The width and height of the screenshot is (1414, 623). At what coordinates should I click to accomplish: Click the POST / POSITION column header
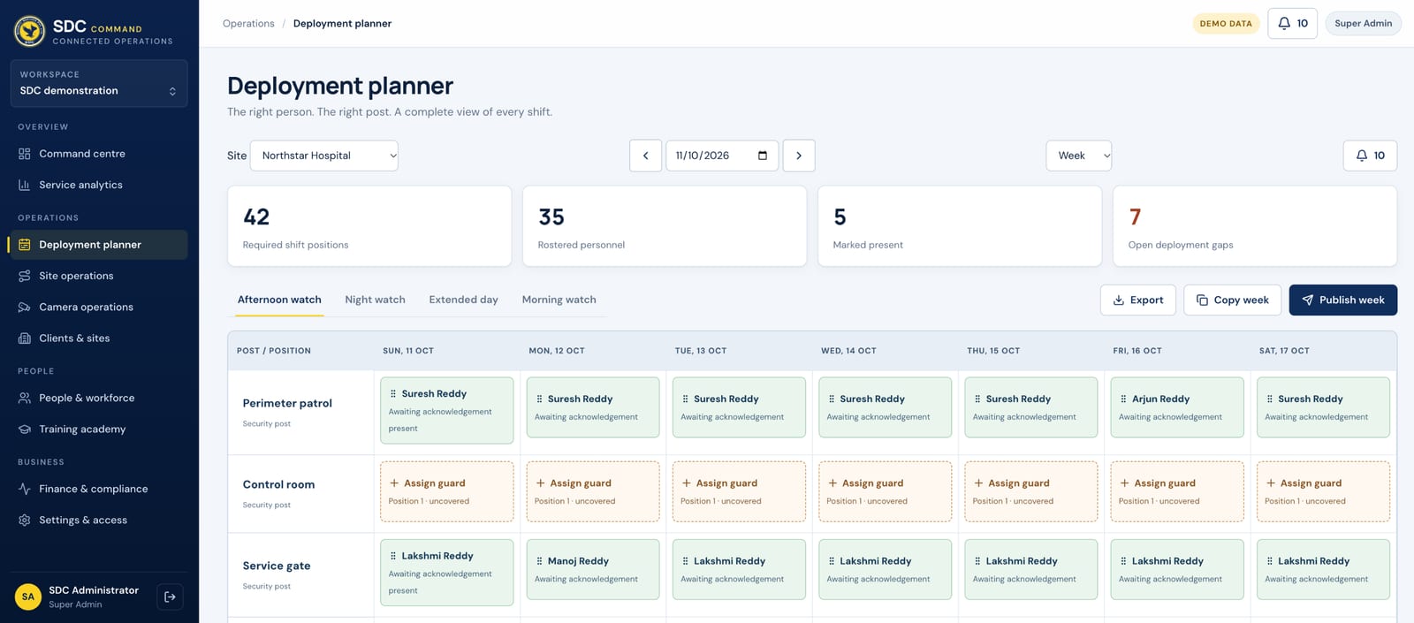[x=274, y=351]
